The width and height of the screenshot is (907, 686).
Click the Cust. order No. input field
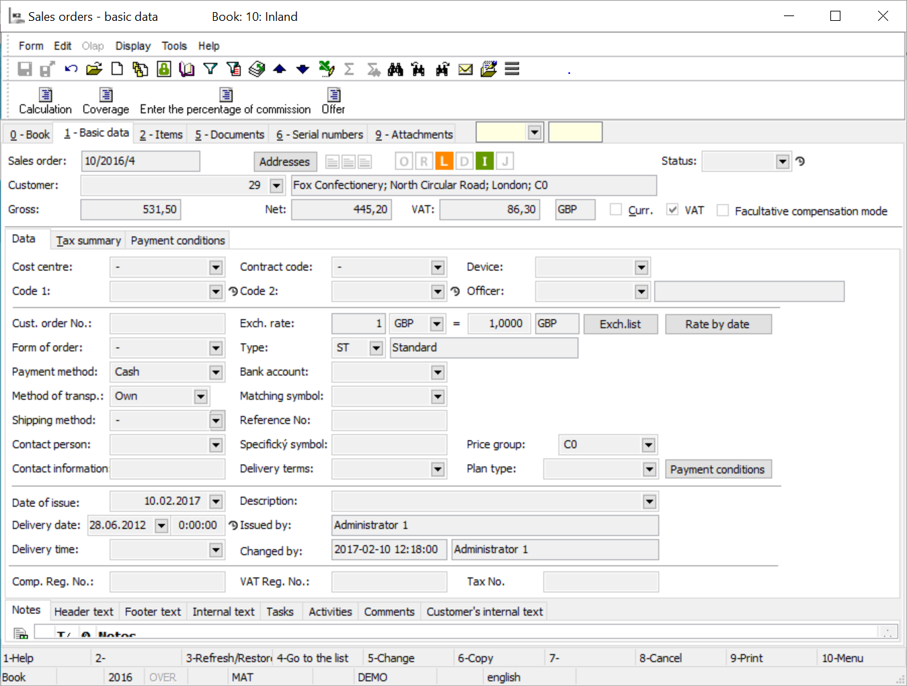[x=167, y=323]
